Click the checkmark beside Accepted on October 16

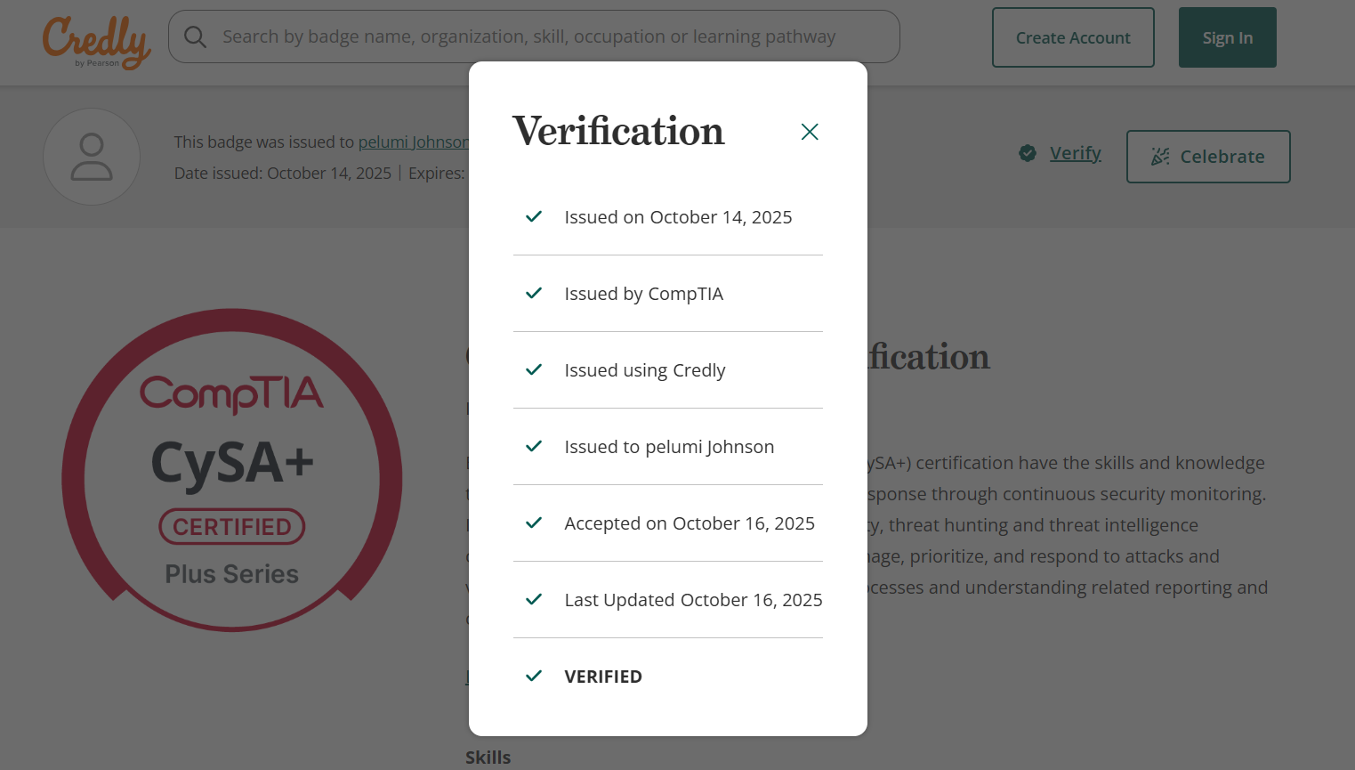(x=533, y=523)
